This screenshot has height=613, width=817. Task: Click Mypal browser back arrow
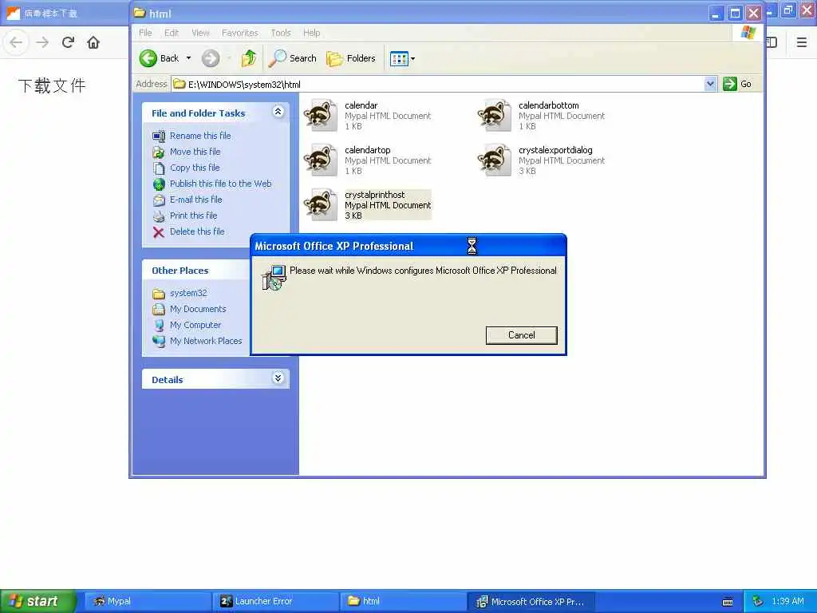click(16, 42)
